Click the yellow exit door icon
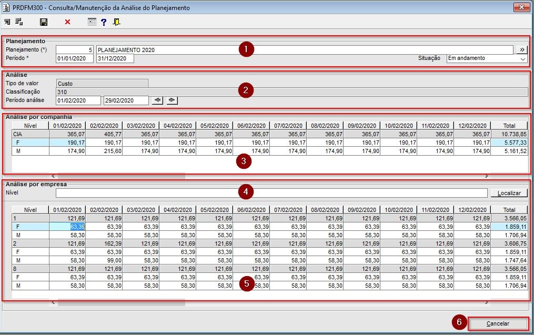Screen dimensions: 534x335 (116, 22)
